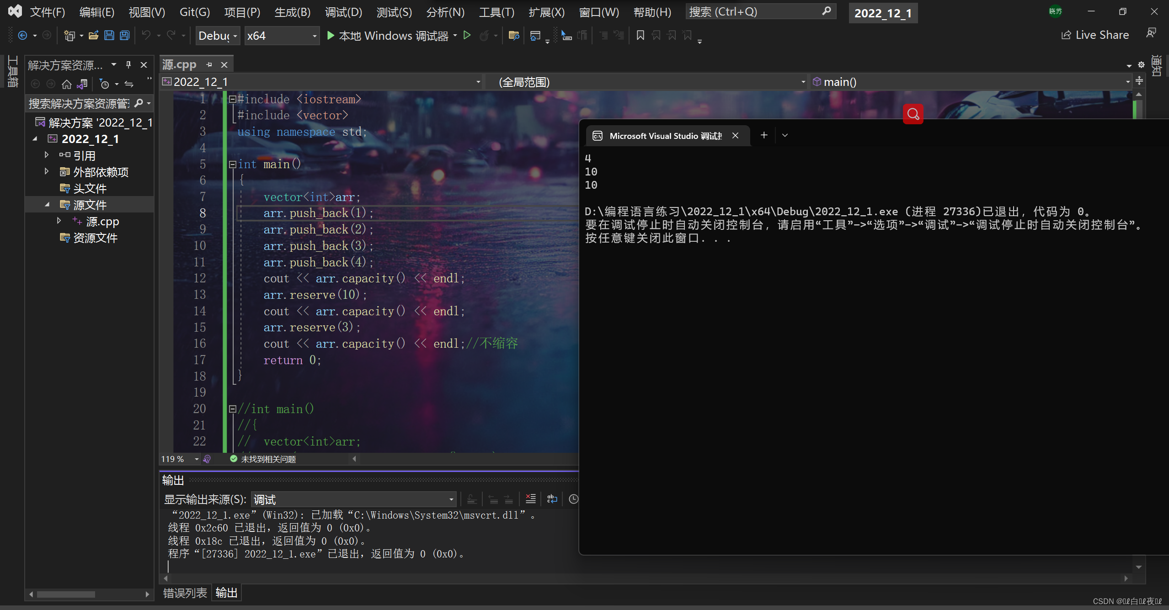Click the Git menu item
The height and width of the screenshot is (610, 1169).
point(196,11)
